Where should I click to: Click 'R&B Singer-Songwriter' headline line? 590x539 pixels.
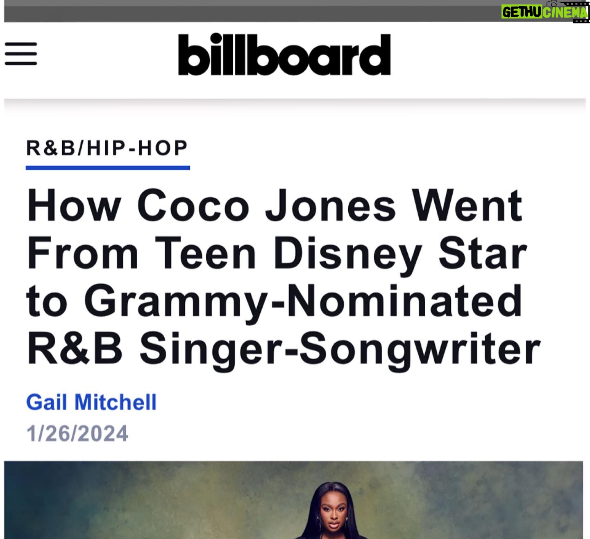tap(284, 349)
